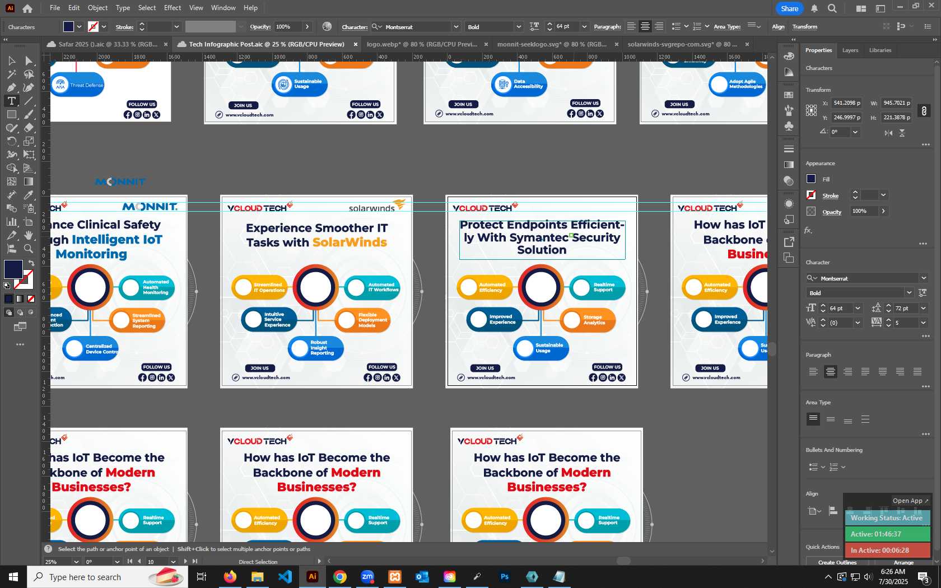Open Firefox from Windows taskbar
The width and height of the screenshot is (941, 588).
pyautogui.click(x=230, y=577)
